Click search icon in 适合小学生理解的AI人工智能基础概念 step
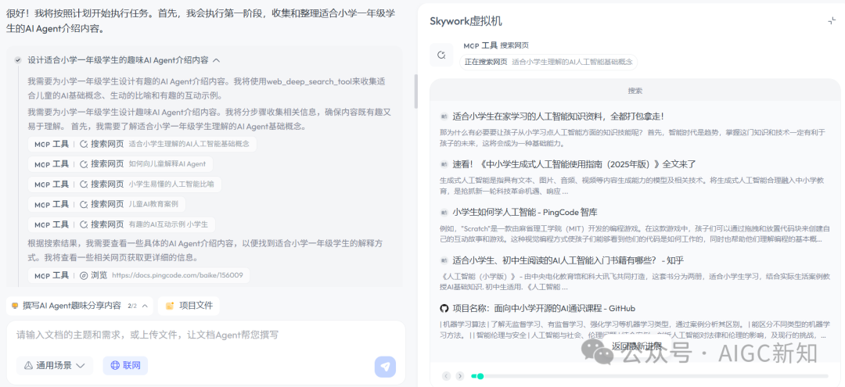The height and width of the screenshot is (387, 845). [84, 144]
